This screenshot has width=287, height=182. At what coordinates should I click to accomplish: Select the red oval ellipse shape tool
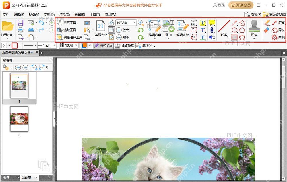coord(234,30)
